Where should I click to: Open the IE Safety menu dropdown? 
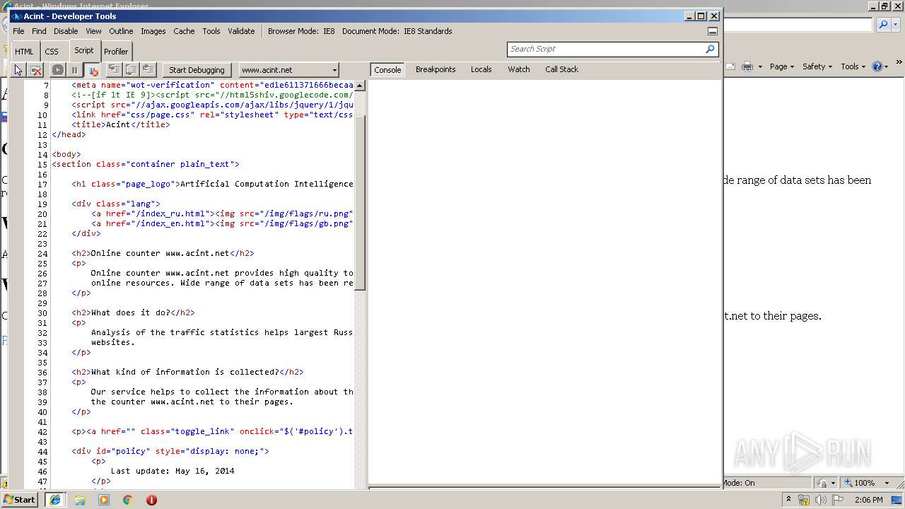pos(818,66)
